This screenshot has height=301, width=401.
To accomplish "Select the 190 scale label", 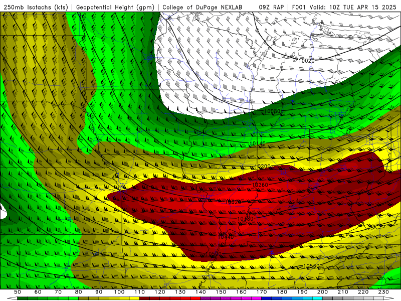I will [302, 292].
